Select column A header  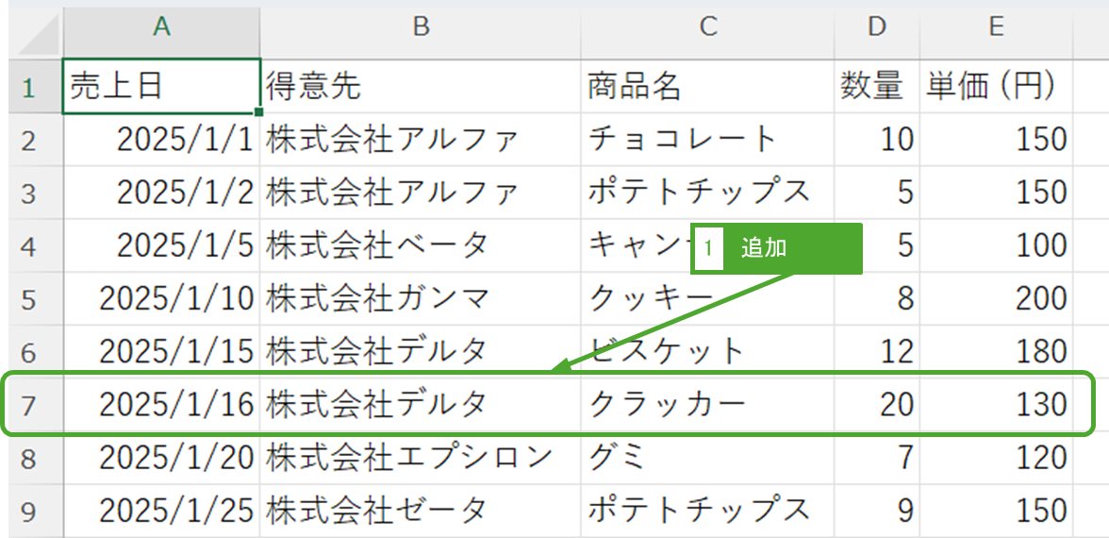(161, 27)
